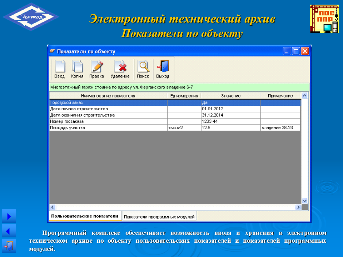Sort by Наименование показателя column header
This screenshot has width=343, height=257.
[108, 96]
